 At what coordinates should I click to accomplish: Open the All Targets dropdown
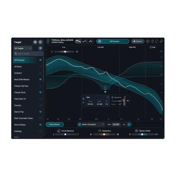23,48
